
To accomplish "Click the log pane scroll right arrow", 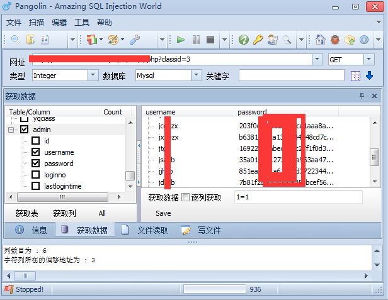I will tap(366, 275).
